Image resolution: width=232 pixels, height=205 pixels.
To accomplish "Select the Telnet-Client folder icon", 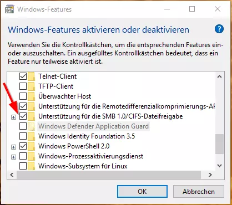I will click(32, 76).
